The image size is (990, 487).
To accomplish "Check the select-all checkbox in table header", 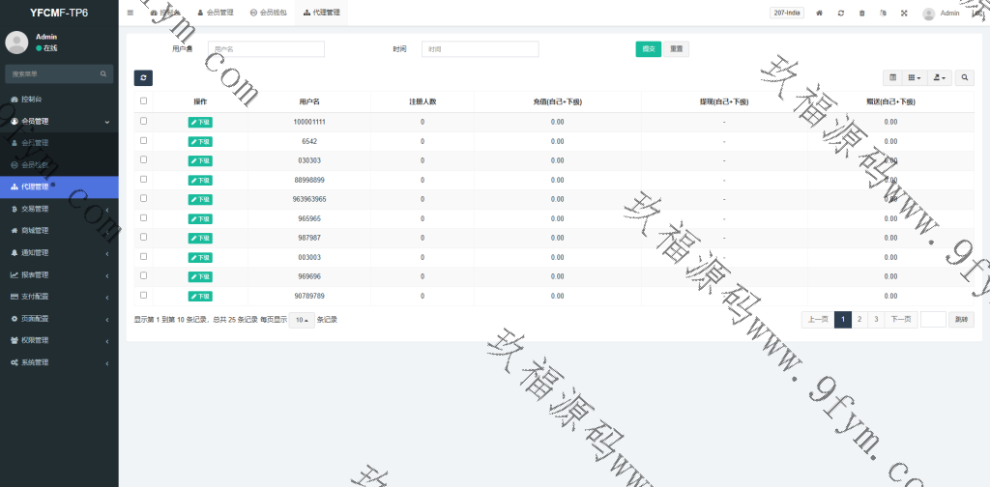I will [x=144, y=100].
